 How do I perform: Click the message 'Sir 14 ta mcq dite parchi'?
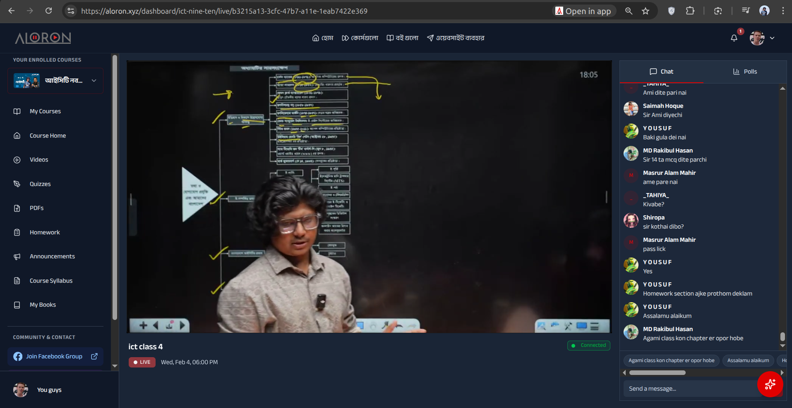point(674,160)
